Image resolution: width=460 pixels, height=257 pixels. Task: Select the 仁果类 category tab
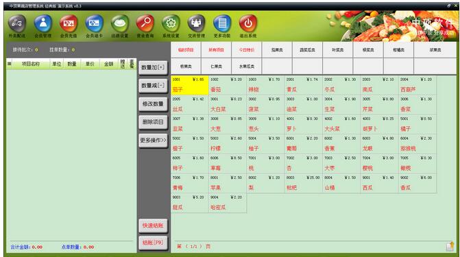pyautogui.click(x=216, y=66)
